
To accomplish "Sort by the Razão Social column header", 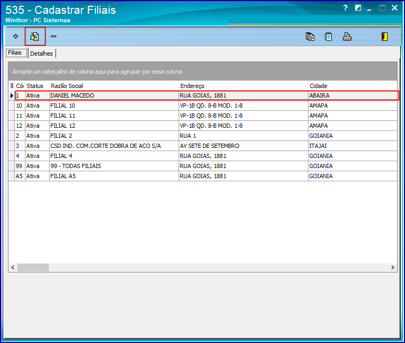I will (114, 86).
